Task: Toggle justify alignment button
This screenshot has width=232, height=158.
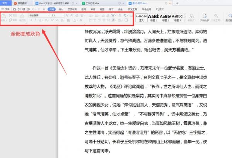Action: (x=104, y=20)
